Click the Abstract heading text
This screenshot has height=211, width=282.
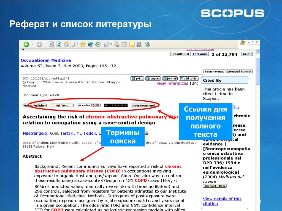(32, 156)
